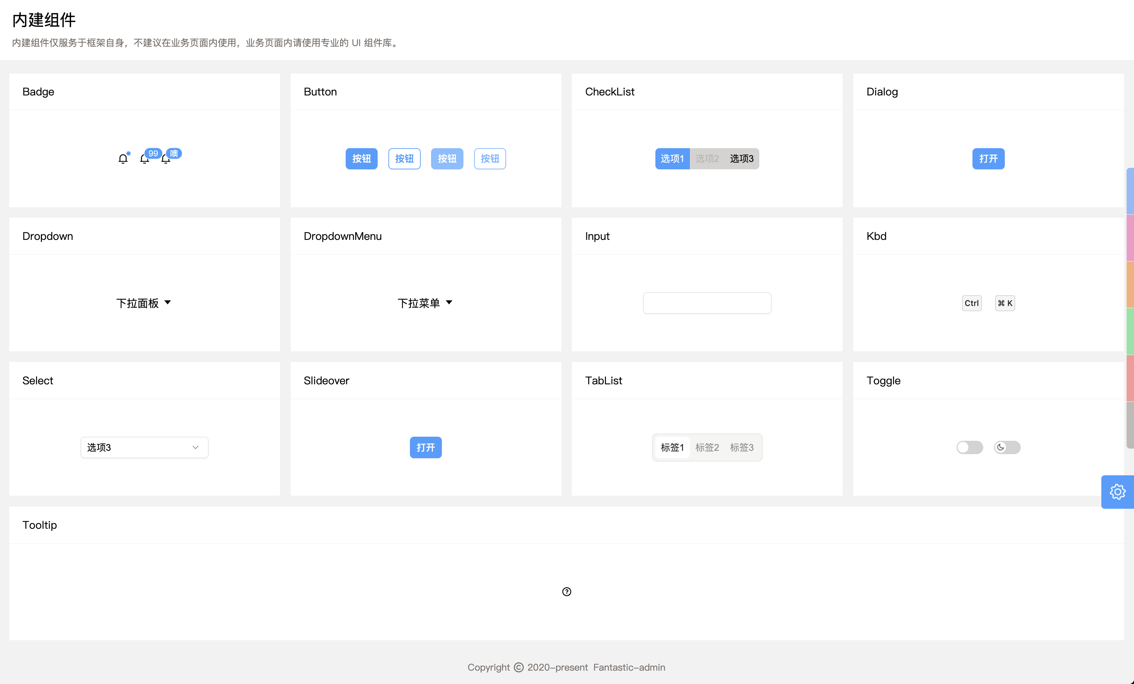The height and width of the screenshot is (684, 1134).
Task: Expand the 下拉菜单 dropdown menu
Action: coord(425,303)
